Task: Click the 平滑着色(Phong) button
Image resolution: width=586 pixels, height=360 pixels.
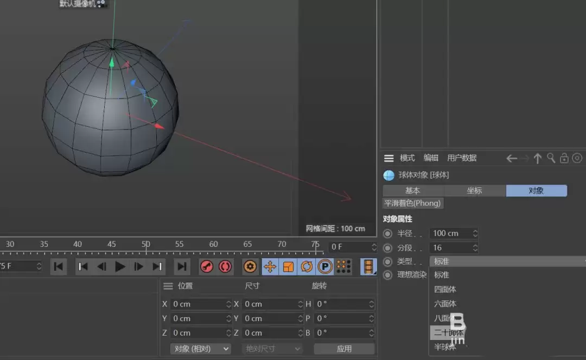Action: 412,203
